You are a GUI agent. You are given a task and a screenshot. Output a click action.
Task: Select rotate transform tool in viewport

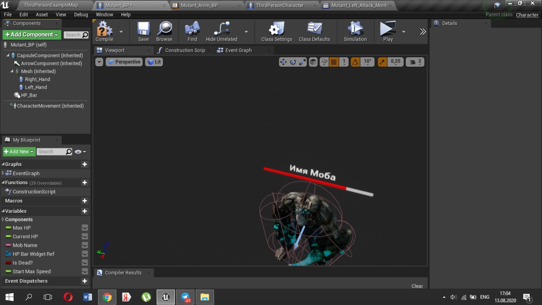point(293,62)
